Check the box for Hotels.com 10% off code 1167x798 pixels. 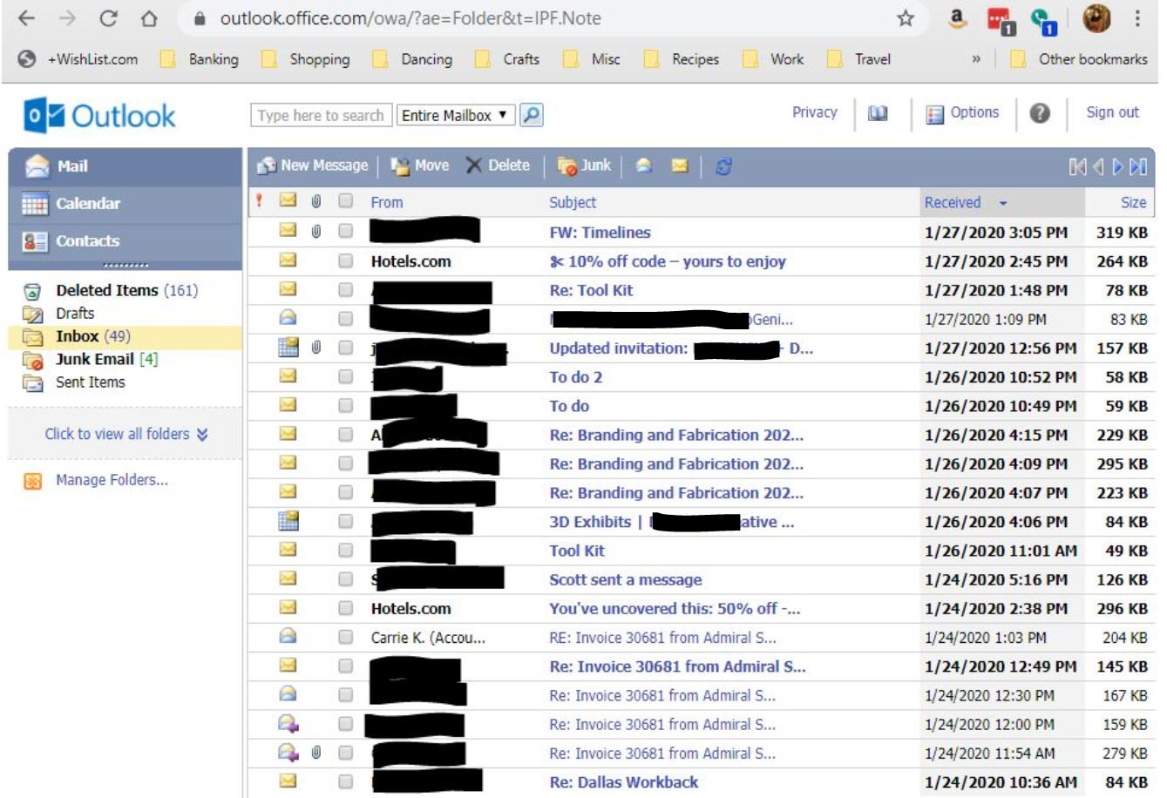point(346,260)
